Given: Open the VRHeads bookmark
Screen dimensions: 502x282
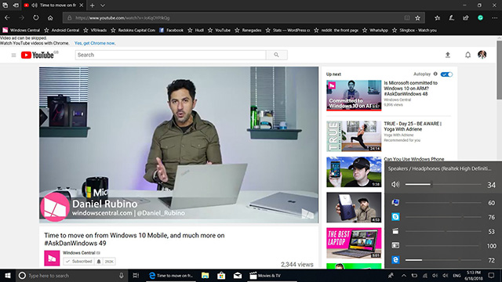Looking at the screenshot, I should pyautogui.click(x=95, y=30).
